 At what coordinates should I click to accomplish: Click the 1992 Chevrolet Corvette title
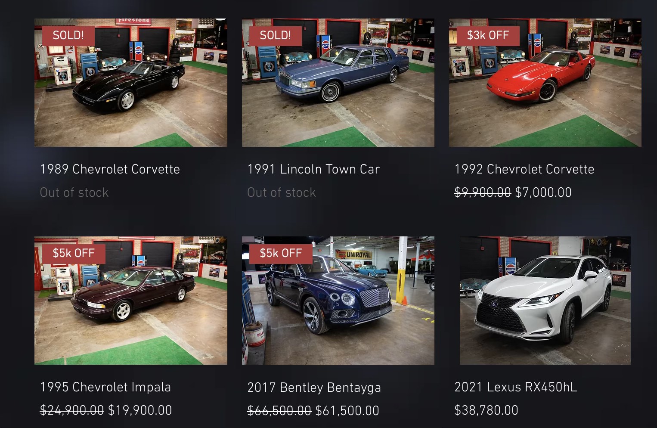[524, 169]
